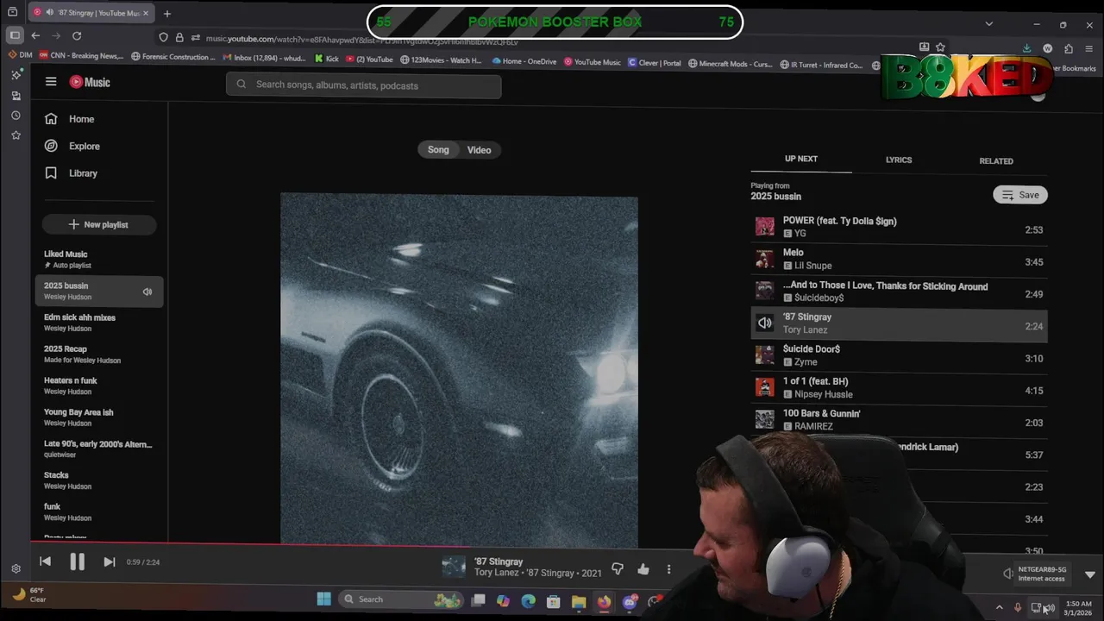This screenshot has width=1104, height=621.
Task: Bookmark this page with the star icon
Action: point(940,47)
